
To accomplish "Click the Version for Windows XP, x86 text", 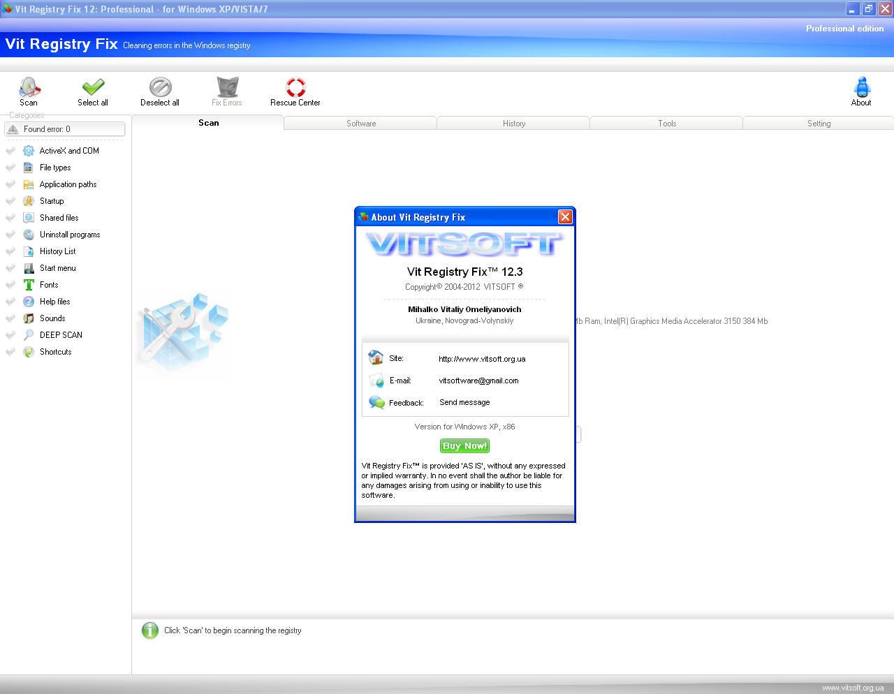I will [x=464, y=427].
